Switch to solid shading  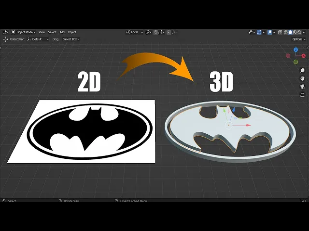[x=290, y=32]
